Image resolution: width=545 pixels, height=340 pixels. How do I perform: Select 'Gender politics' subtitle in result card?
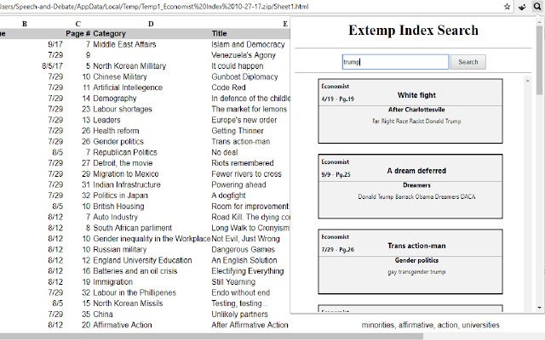tap(416, 260)
